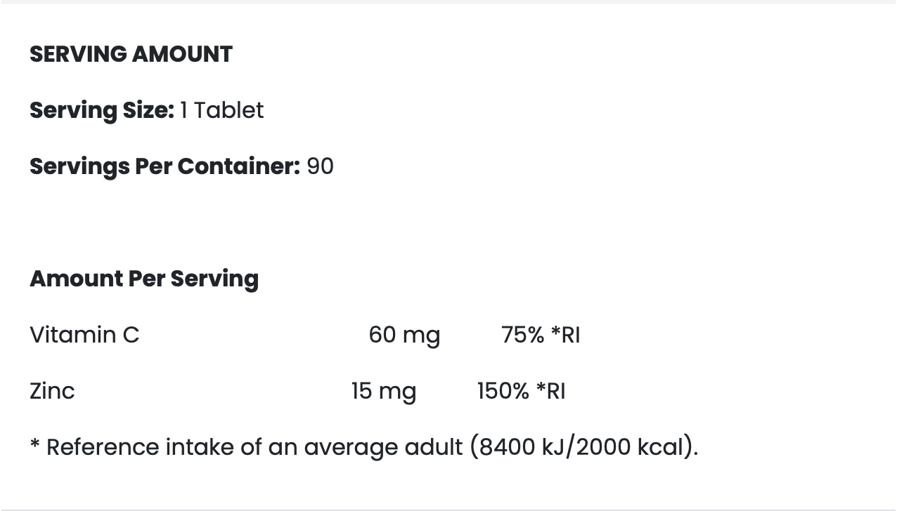The image size is (897, 511).
Task: Click the 150% value for Zinc
Action: tap(503, 391)
